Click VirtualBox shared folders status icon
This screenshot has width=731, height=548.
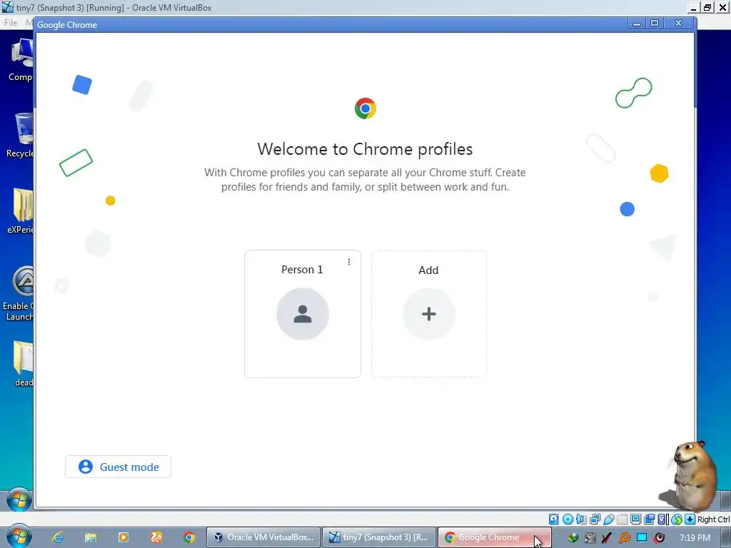tap(622, 519)
